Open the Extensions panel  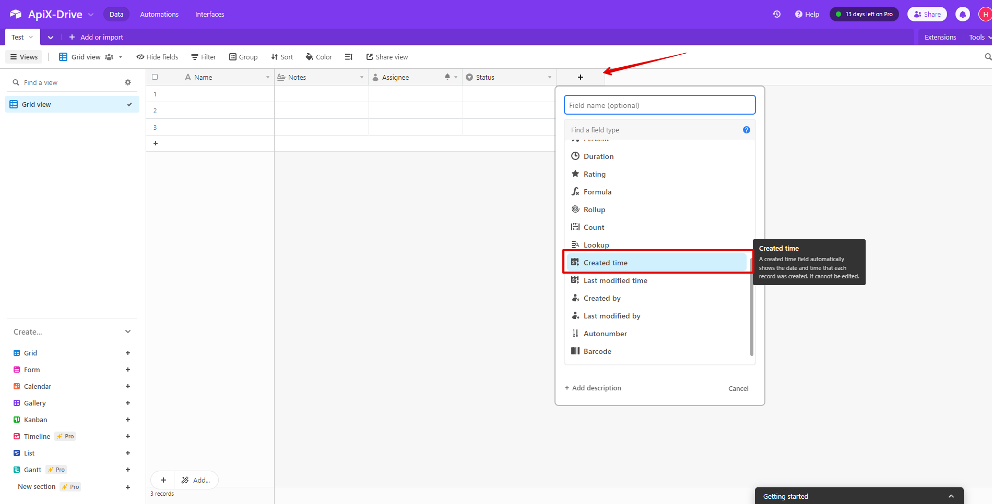[940, 37]
